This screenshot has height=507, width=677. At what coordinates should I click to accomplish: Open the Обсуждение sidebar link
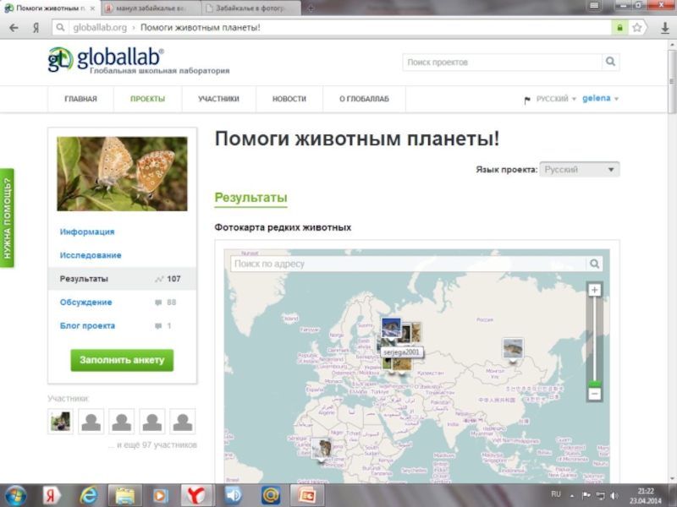pyautogui.click(x=85, y=303)
